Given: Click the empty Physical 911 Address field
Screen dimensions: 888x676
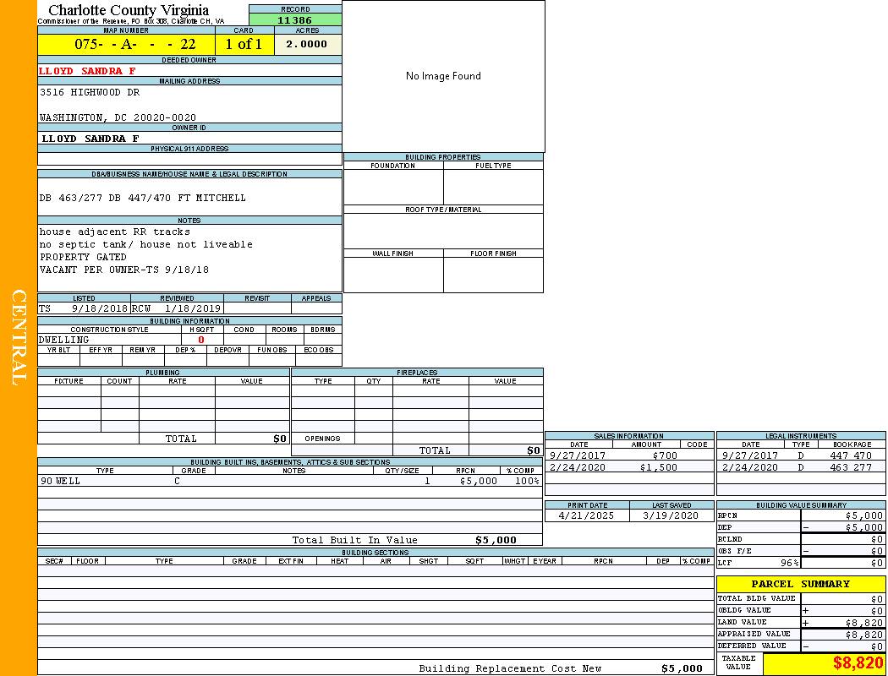Looking at the screenshot, I should [x=189, y=159].
